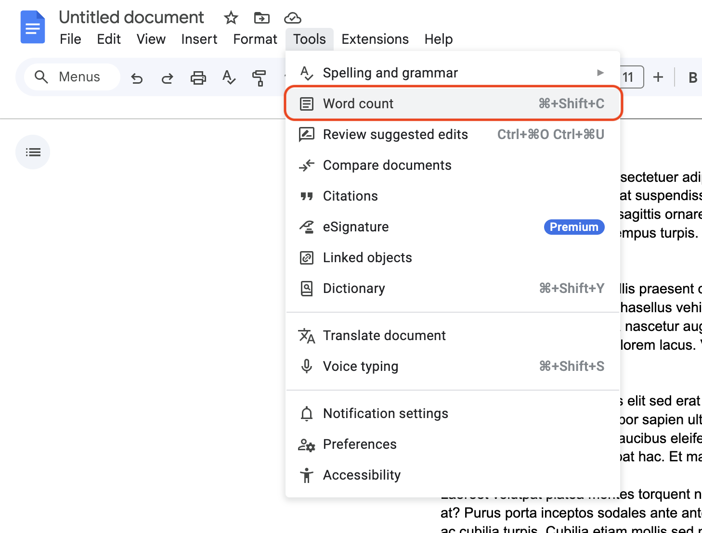Open the Format menu
Screen dimensions: 702x533
[255, 39]
